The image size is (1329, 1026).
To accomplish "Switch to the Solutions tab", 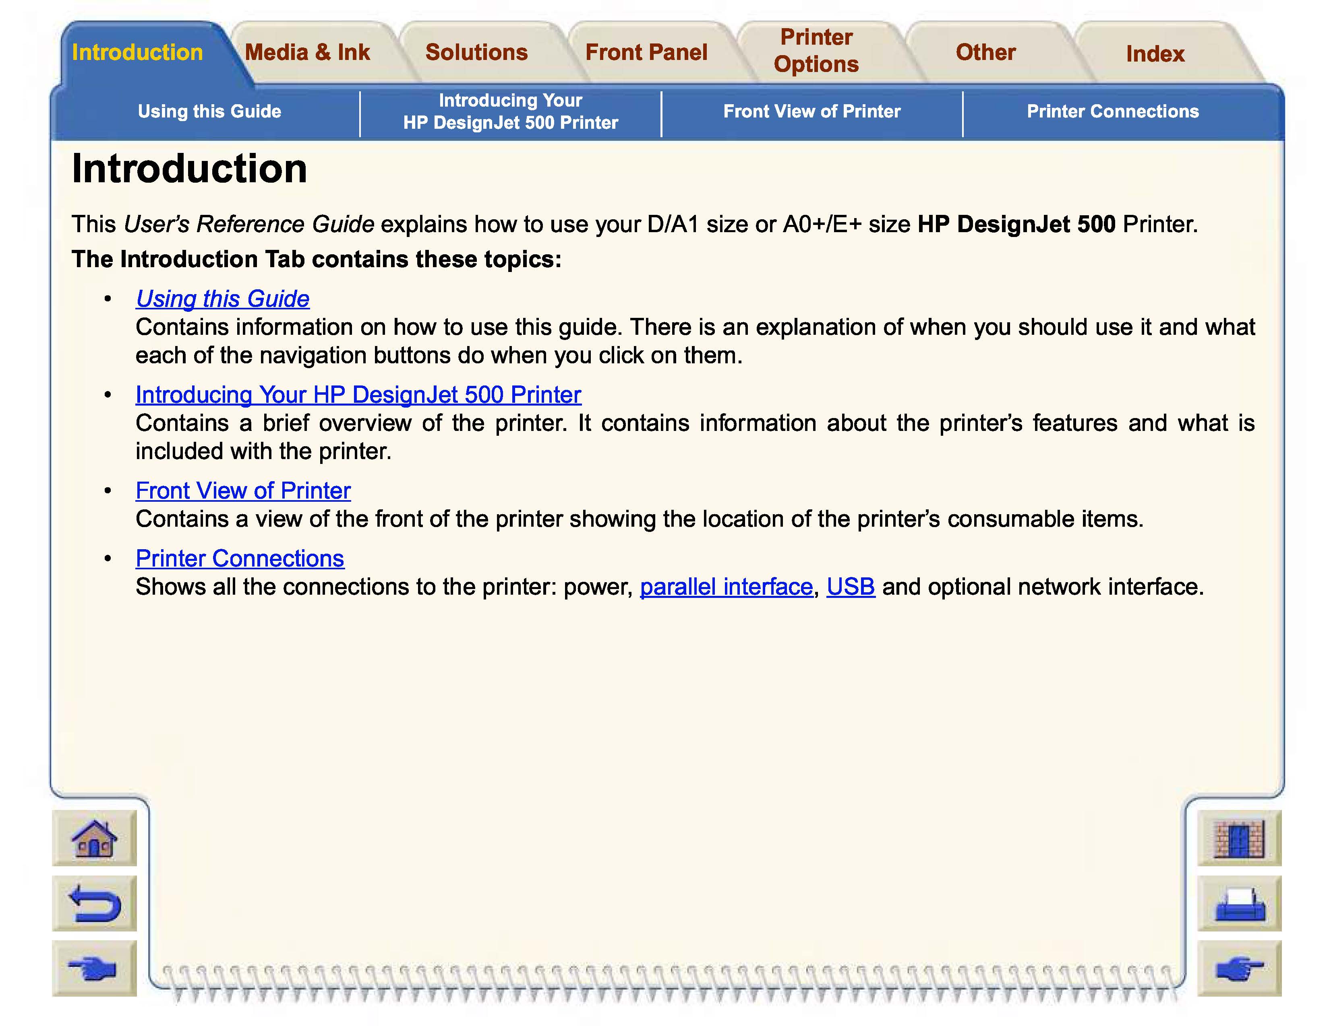I will (476, 53).
